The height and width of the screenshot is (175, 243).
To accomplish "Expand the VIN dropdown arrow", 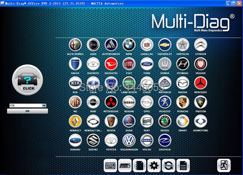I will click(44, 106).
